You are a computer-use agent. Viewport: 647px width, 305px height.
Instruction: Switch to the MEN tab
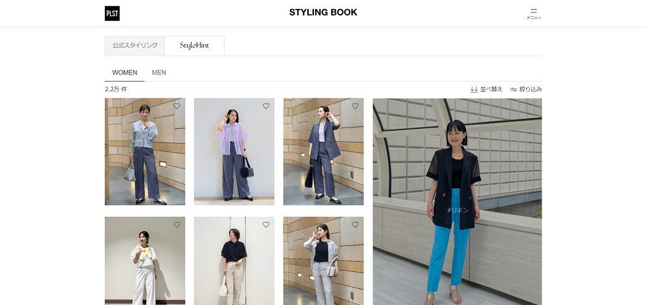(x=159, y=73)
